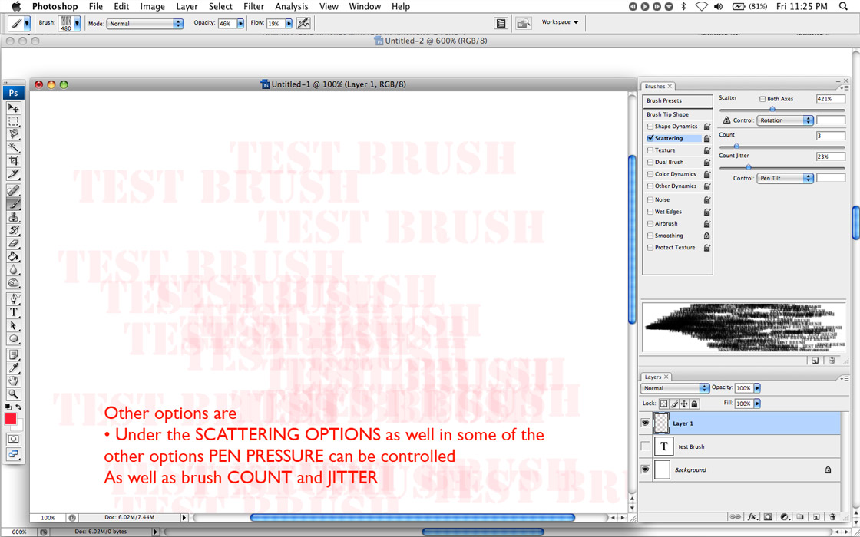
Task: Create new adjustment layer from Layers panel
Action: (x=784, y=517)
